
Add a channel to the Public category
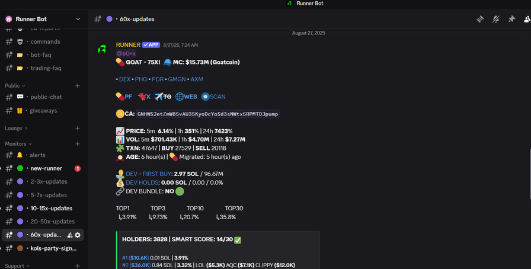coord(78,85)
